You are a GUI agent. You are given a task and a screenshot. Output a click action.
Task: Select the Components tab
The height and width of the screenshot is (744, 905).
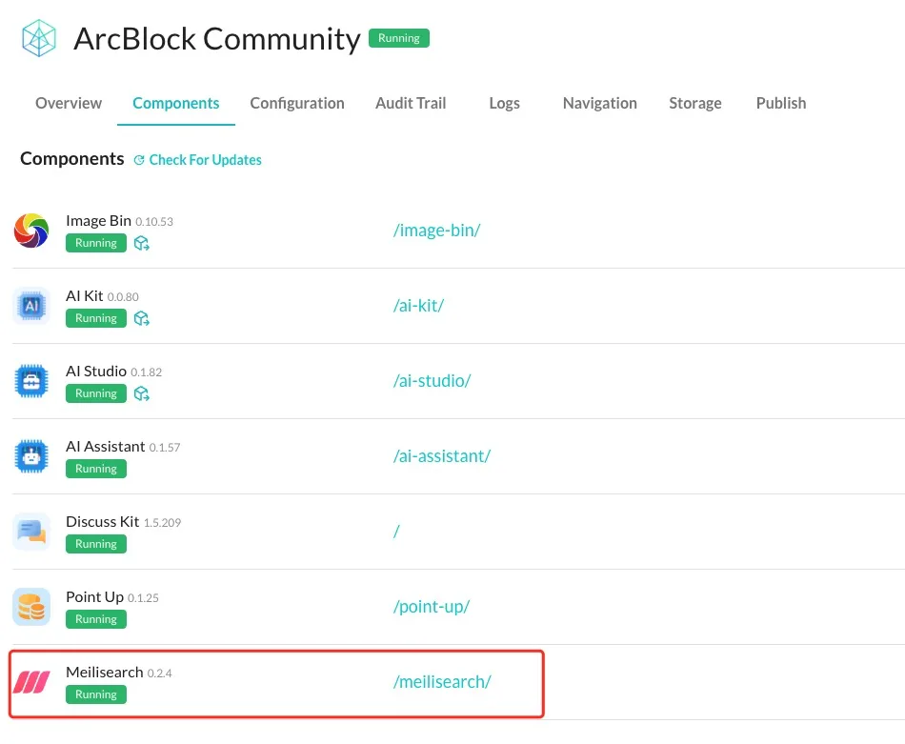(x=176, y=103)
